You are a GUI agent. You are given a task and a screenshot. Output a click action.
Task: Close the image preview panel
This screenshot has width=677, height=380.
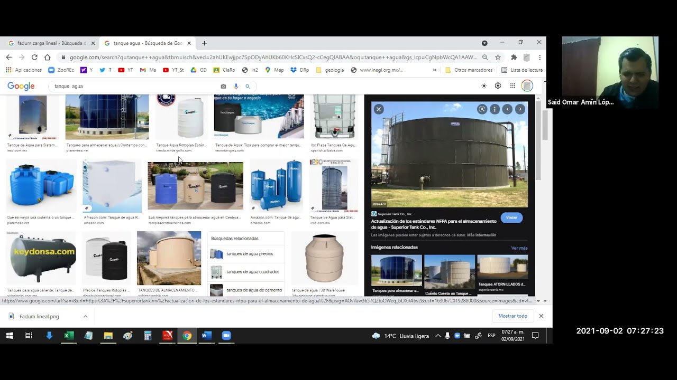(x=378, y=109)
